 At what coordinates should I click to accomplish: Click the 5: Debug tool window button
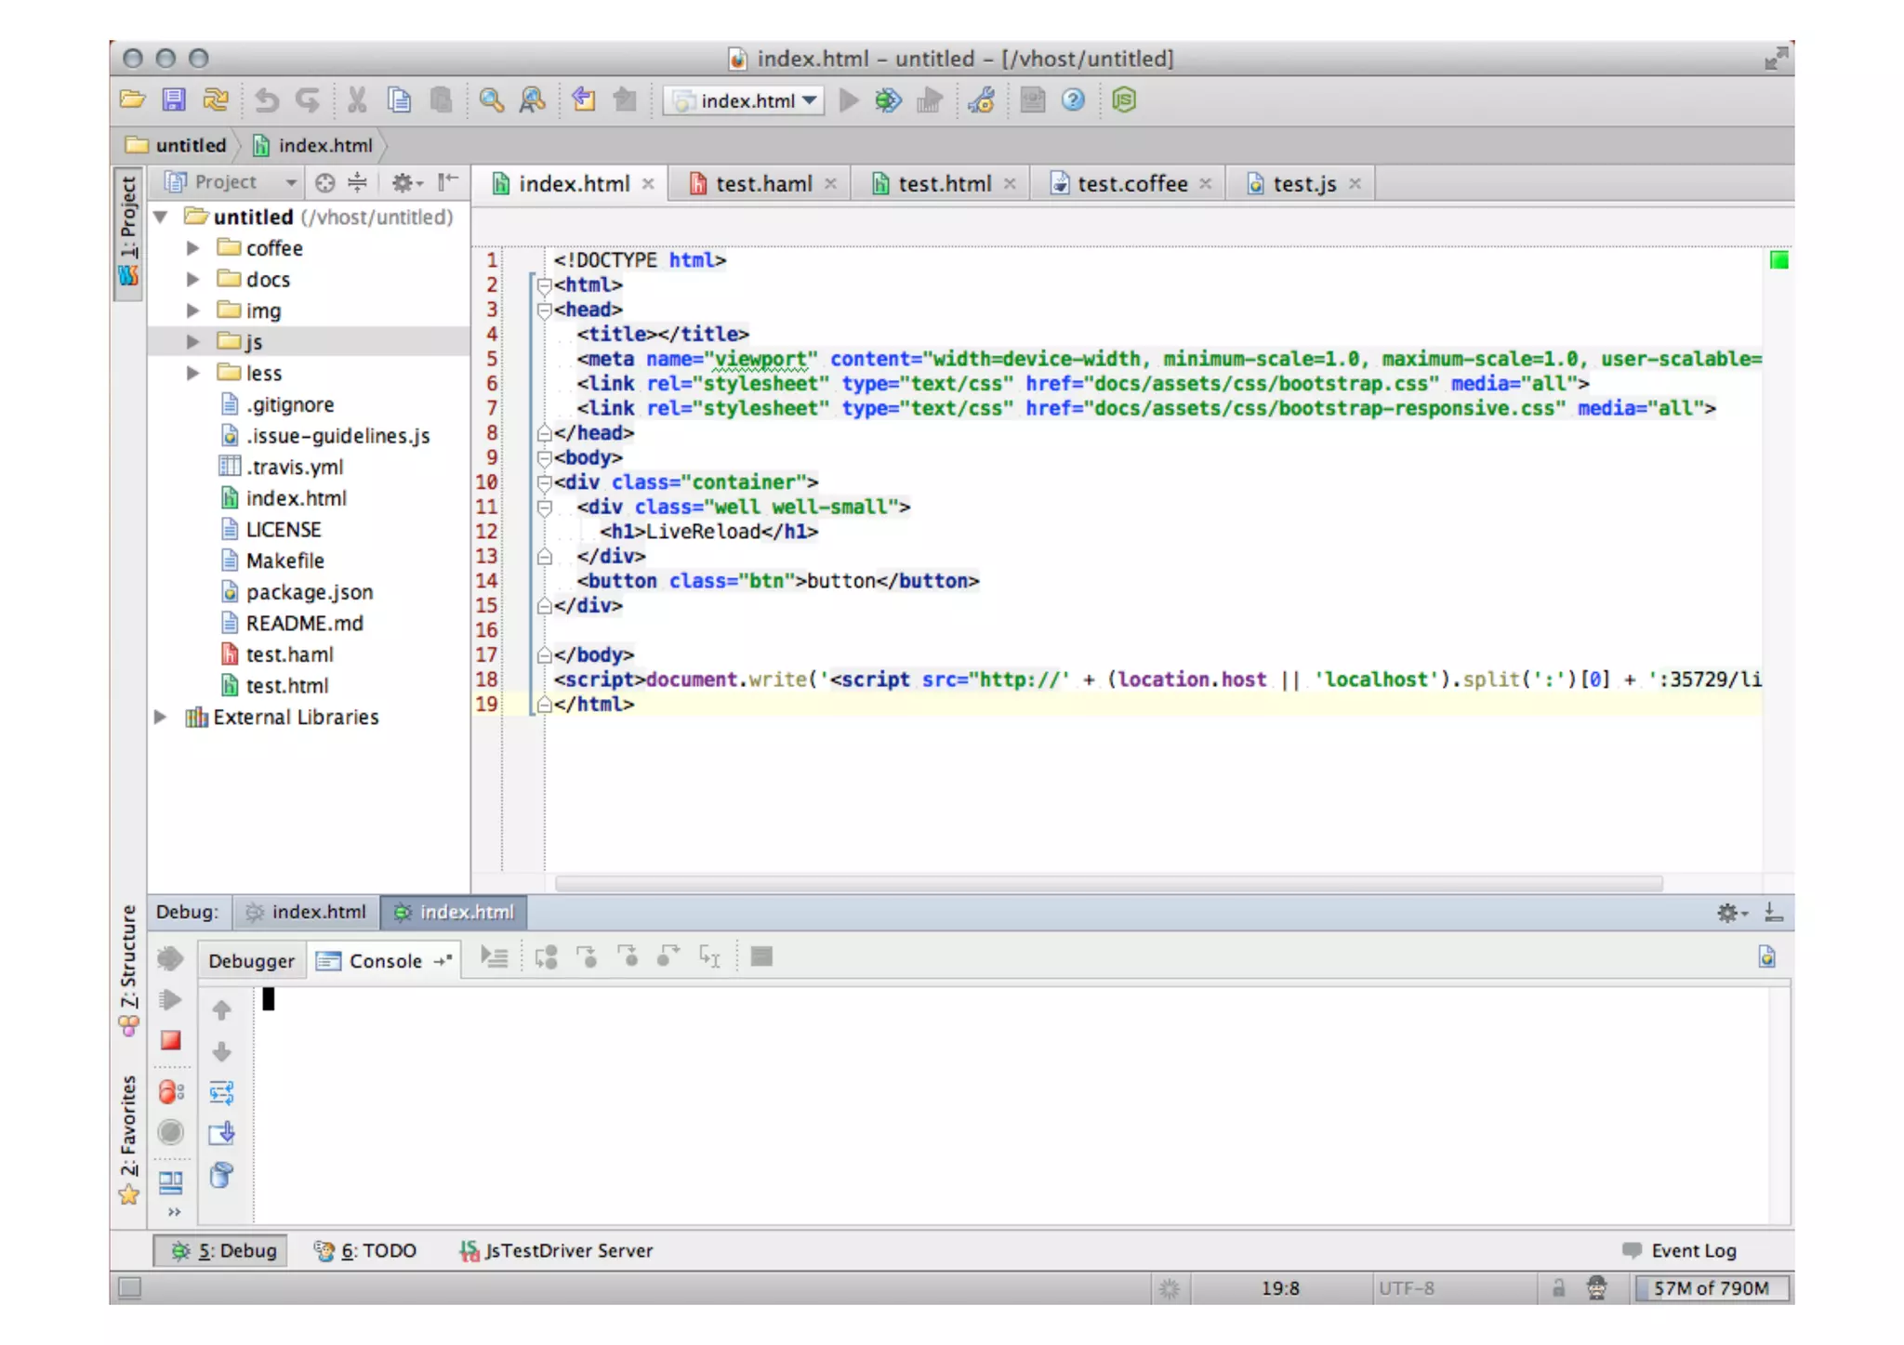click(x=221, y=1250)
